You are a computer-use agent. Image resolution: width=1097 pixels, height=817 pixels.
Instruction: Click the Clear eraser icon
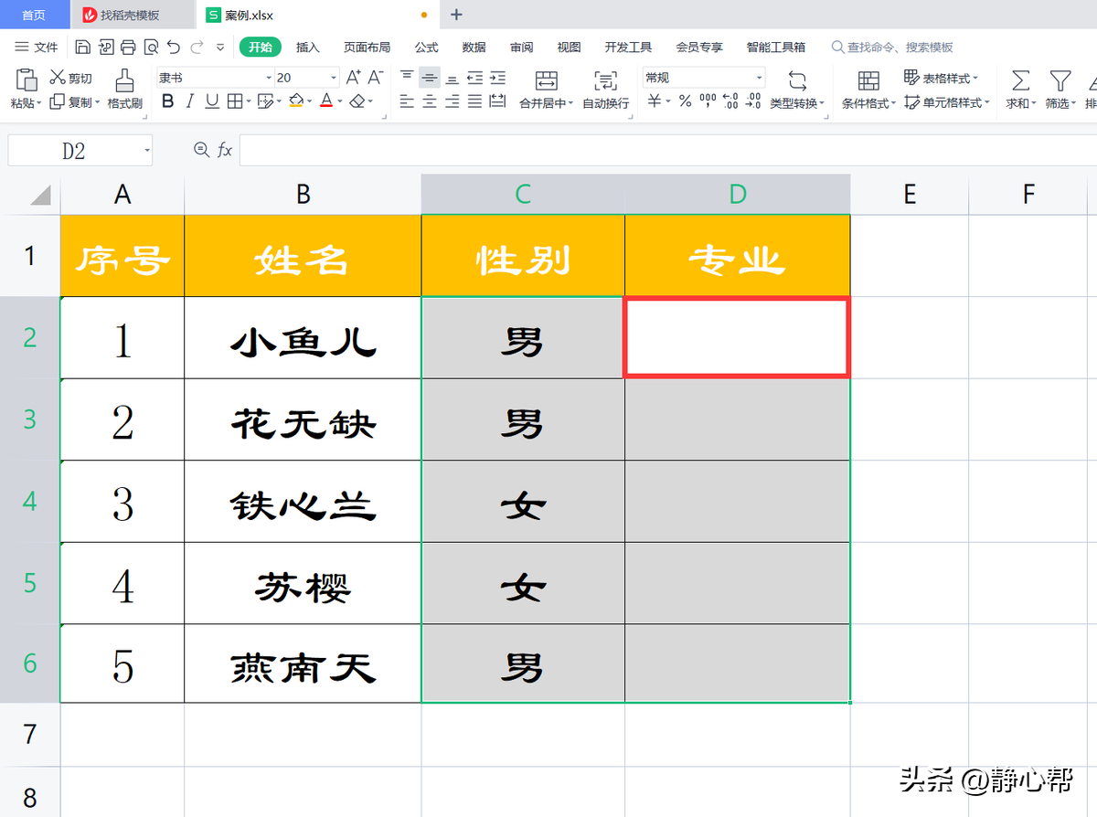357,101
